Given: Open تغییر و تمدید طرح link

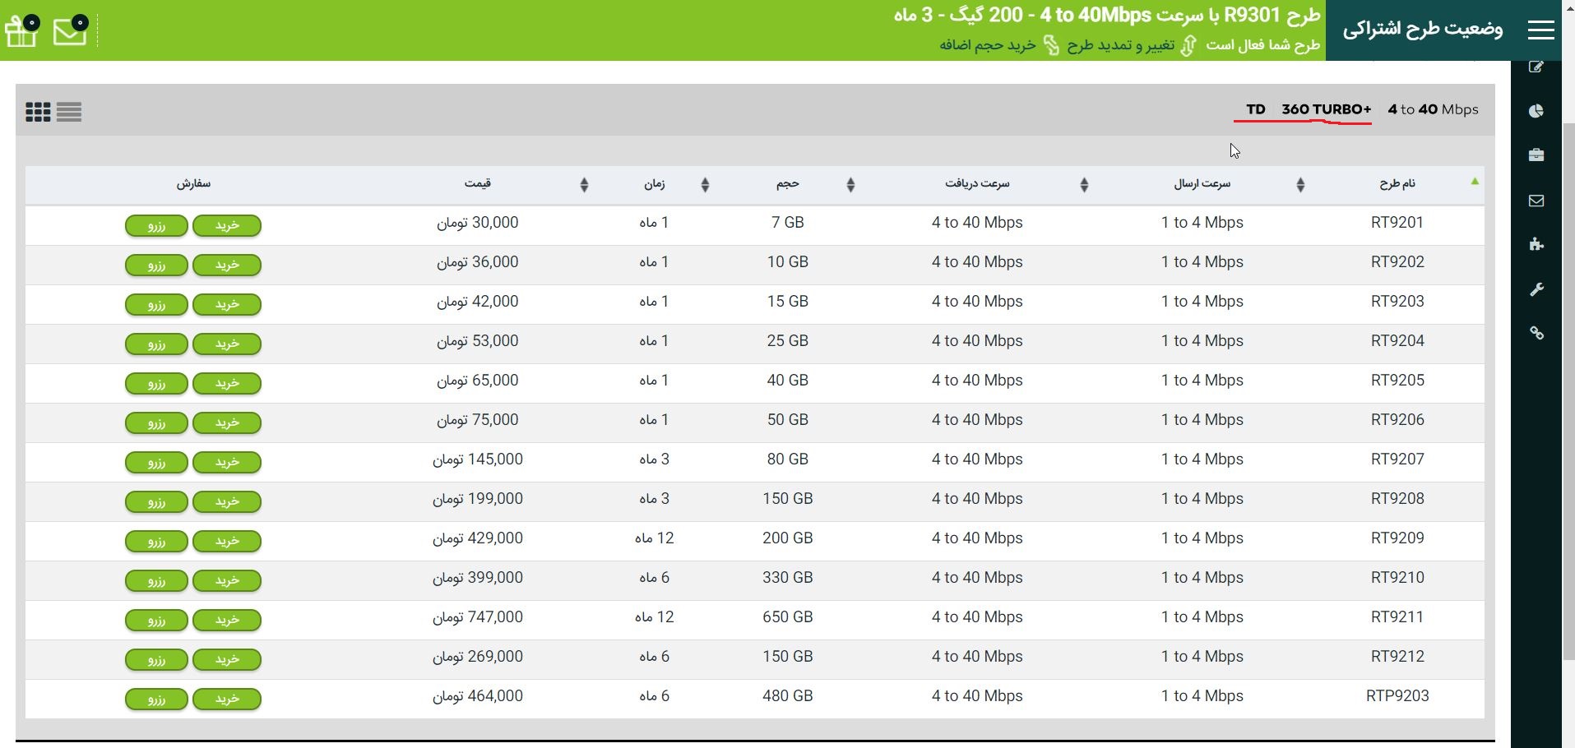Looking at the screenshot, I should coord(1120,44).
